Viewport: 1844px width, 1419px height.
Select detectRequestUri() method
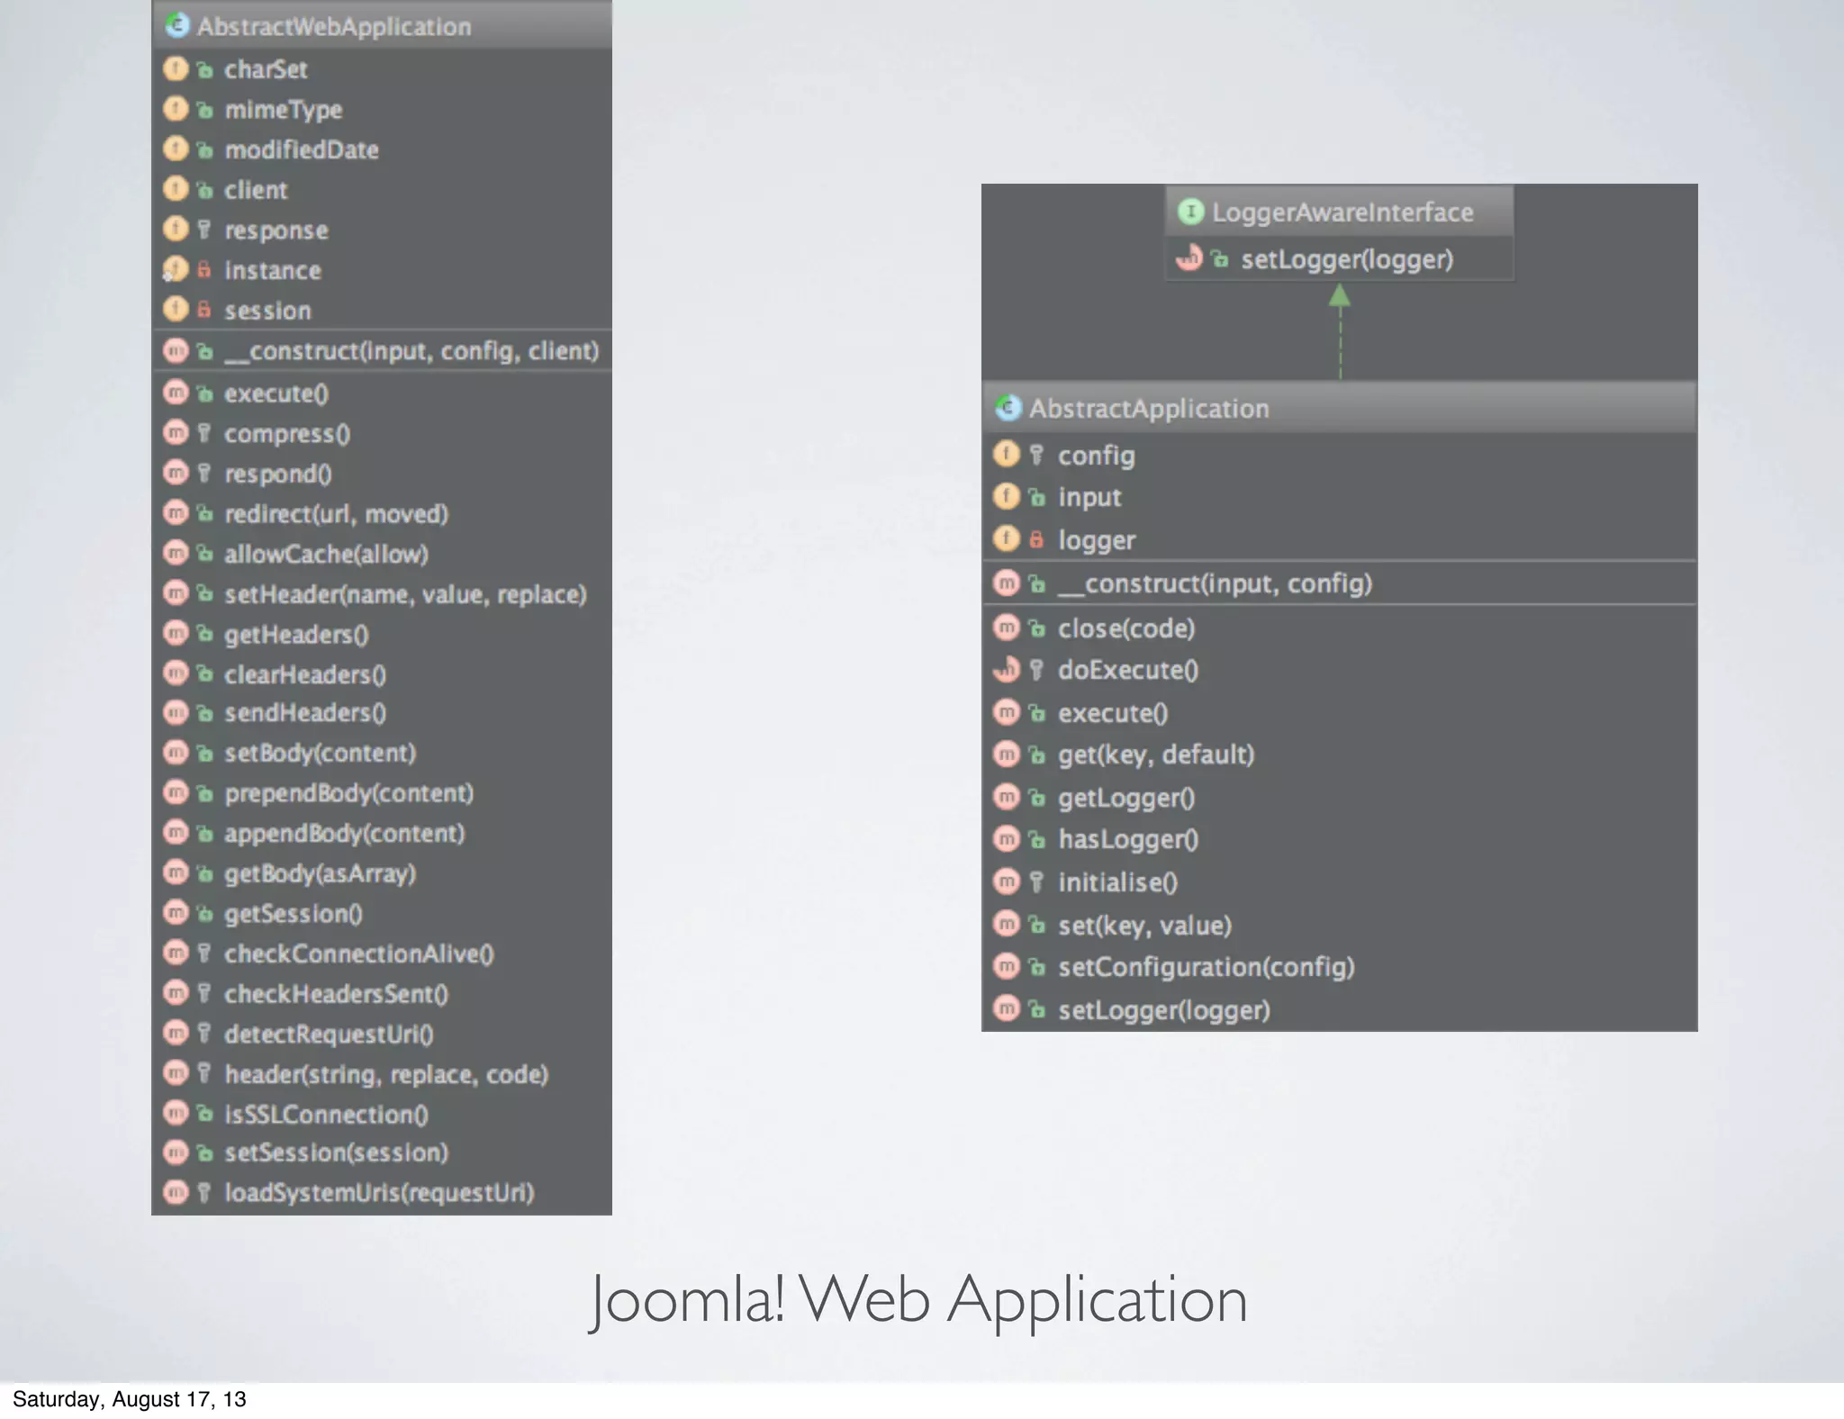tap(383, 1034)
